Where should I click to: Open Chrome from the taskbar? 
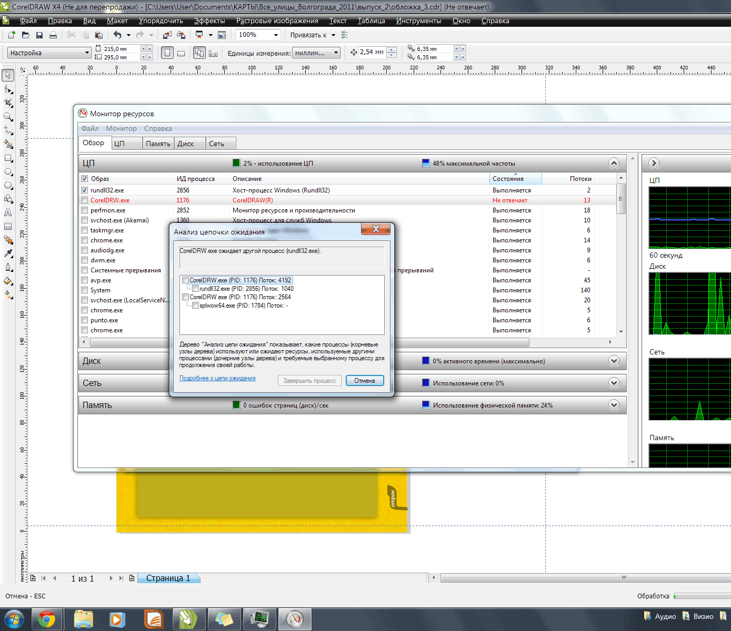coord(47,619)
